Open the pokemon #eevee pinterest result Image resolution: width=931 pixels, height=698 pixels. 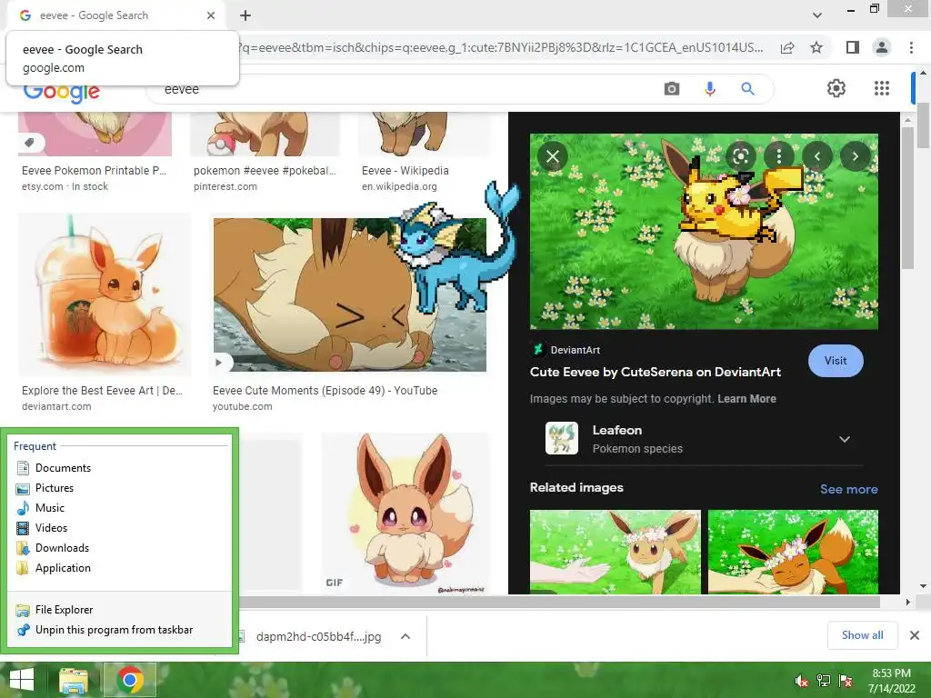point(265,170)
